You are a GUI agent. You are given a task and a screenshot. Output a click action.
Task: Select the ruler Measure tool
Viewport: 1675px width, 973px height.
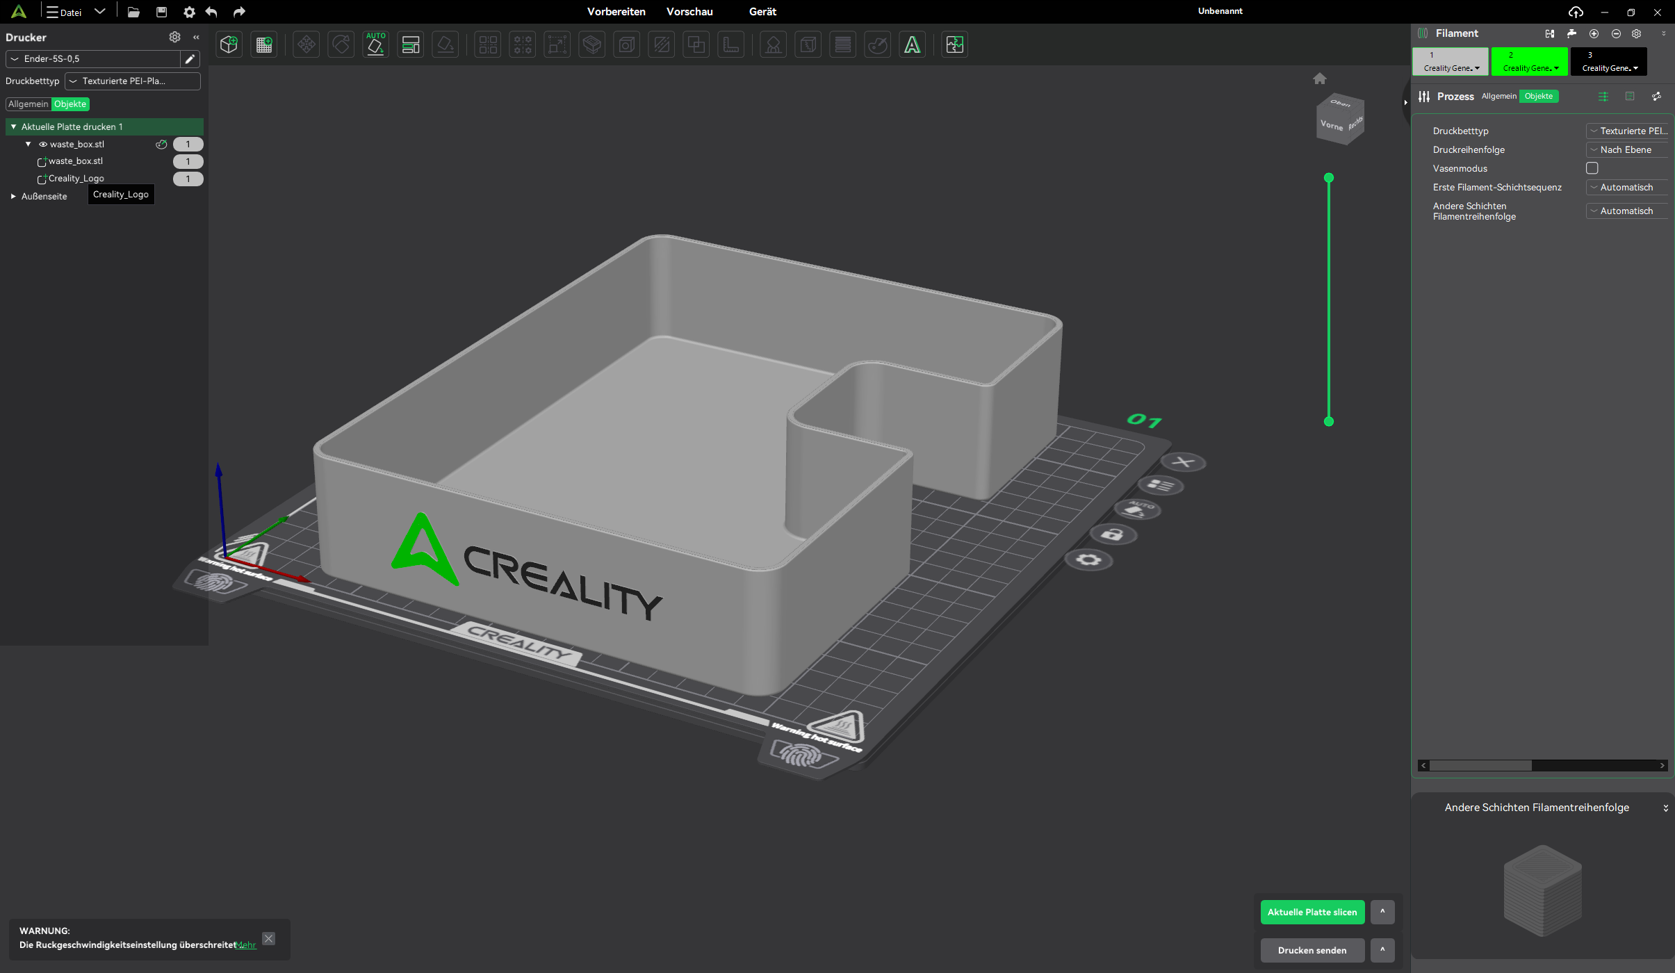tap(731, 45)
